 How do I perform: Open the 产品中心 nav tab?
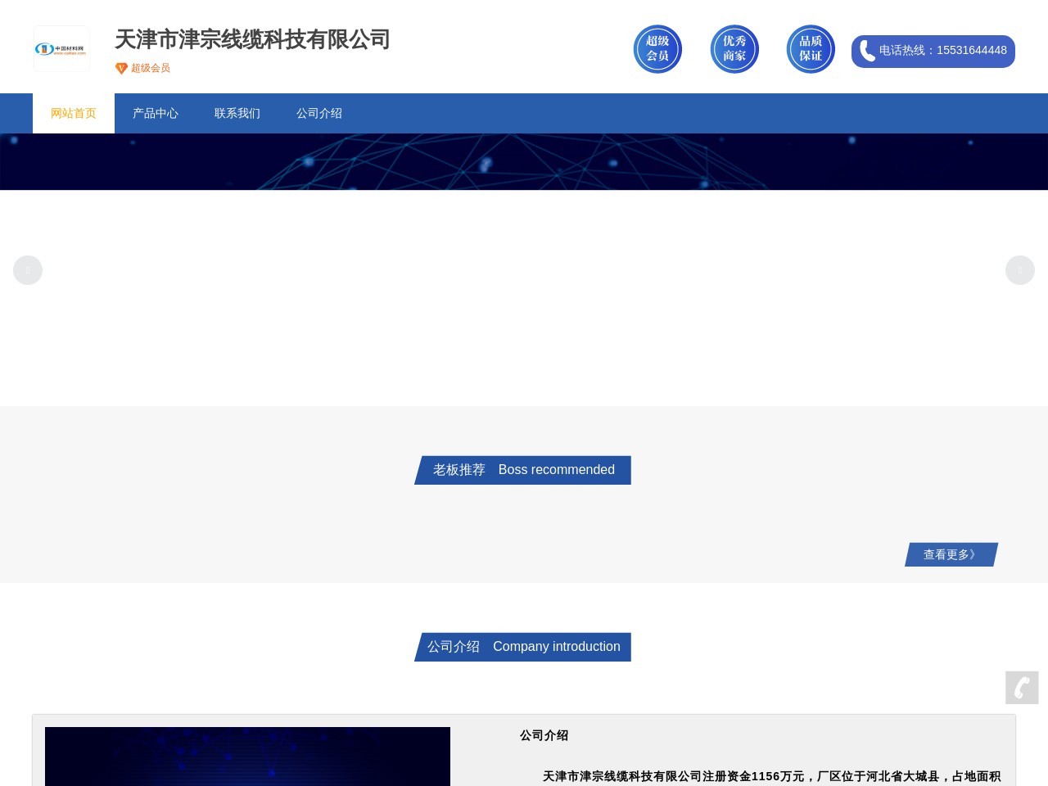click(x=156, y=113)
